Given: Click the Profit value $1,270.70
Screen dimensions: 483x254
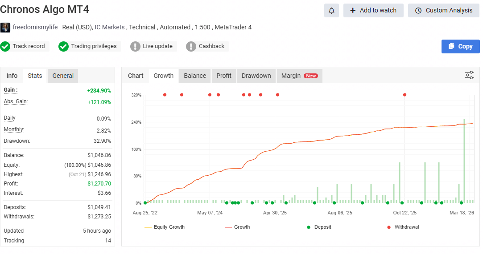Looking at the screenshot, I should point(99,183).
